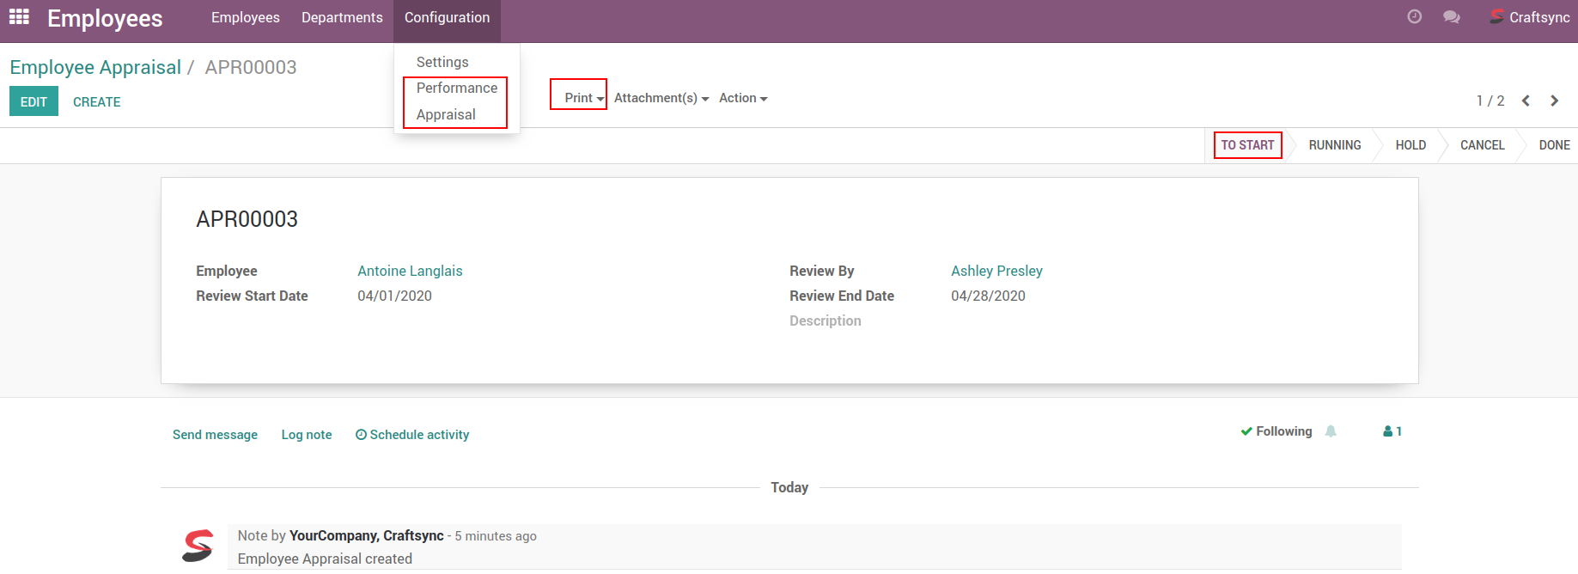Open the followers count icon
The width and height of the screenshot is (1578, 574).
1392,431
